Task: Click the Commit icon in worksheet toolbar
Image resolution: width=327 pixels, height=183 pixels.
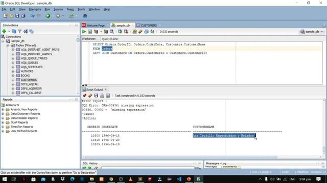Action: tap(120, 32)
